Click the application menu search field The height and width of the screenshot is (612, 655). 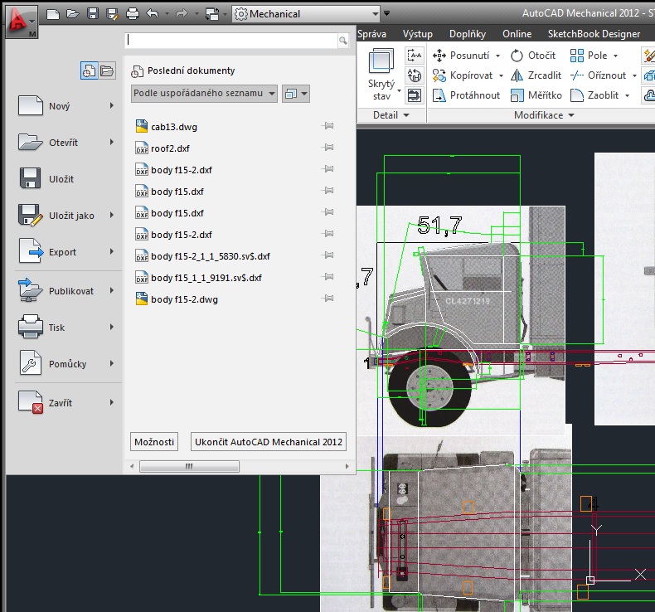pos(230,40)
